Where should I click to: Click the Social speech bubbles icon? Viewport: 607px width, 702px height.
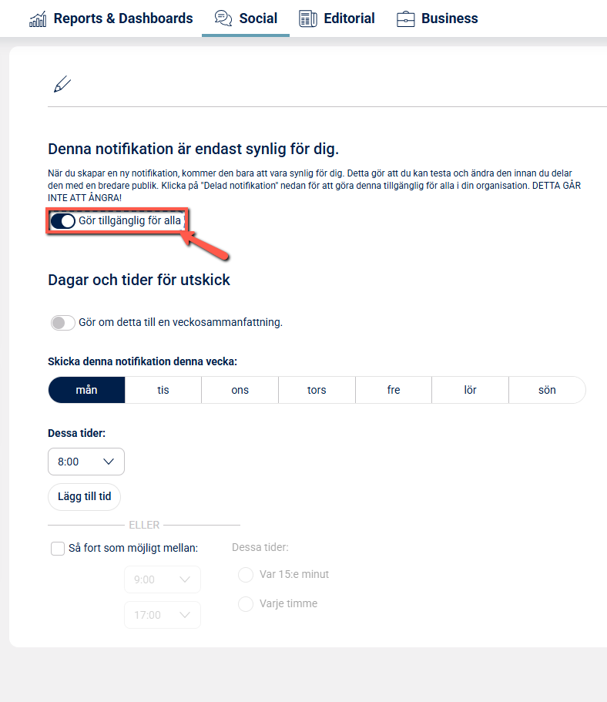223,18
